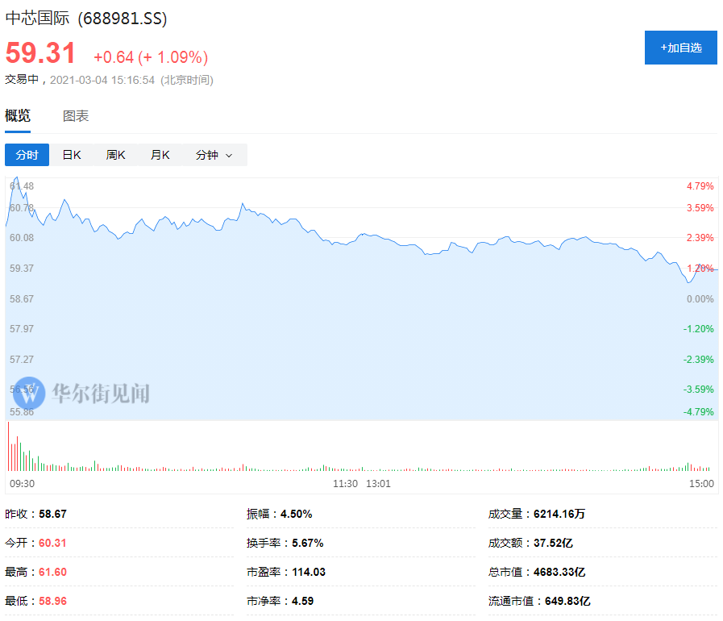Click the 15:00 time axis label
Image resolution: width=723 pixels, height=621 pixels.
701,484
